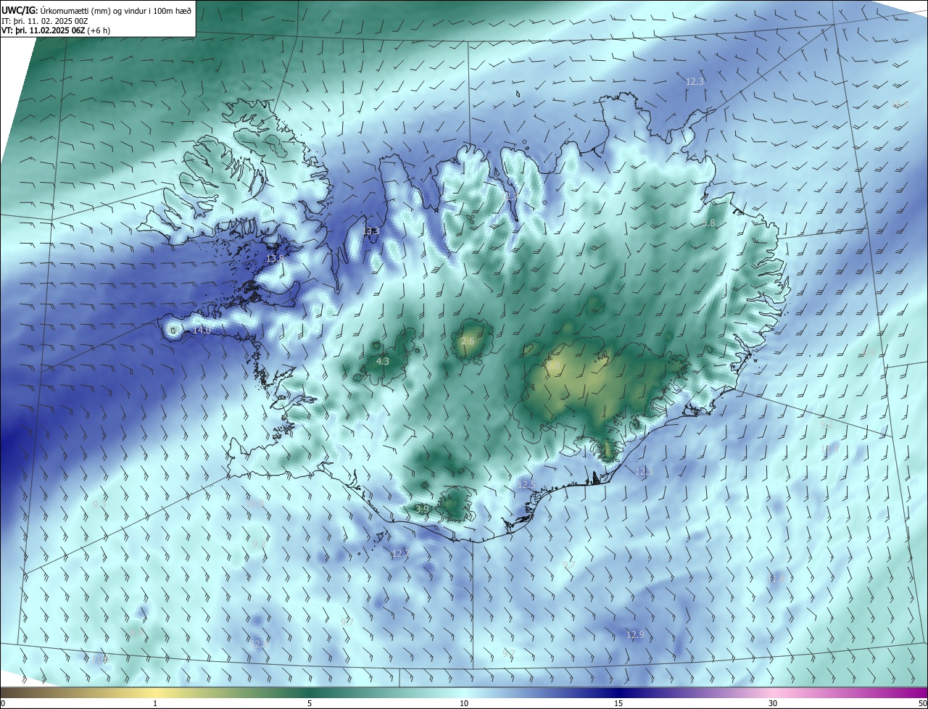Click the 4.3 value on Langjökull glacier

click(x=383, y=362)
